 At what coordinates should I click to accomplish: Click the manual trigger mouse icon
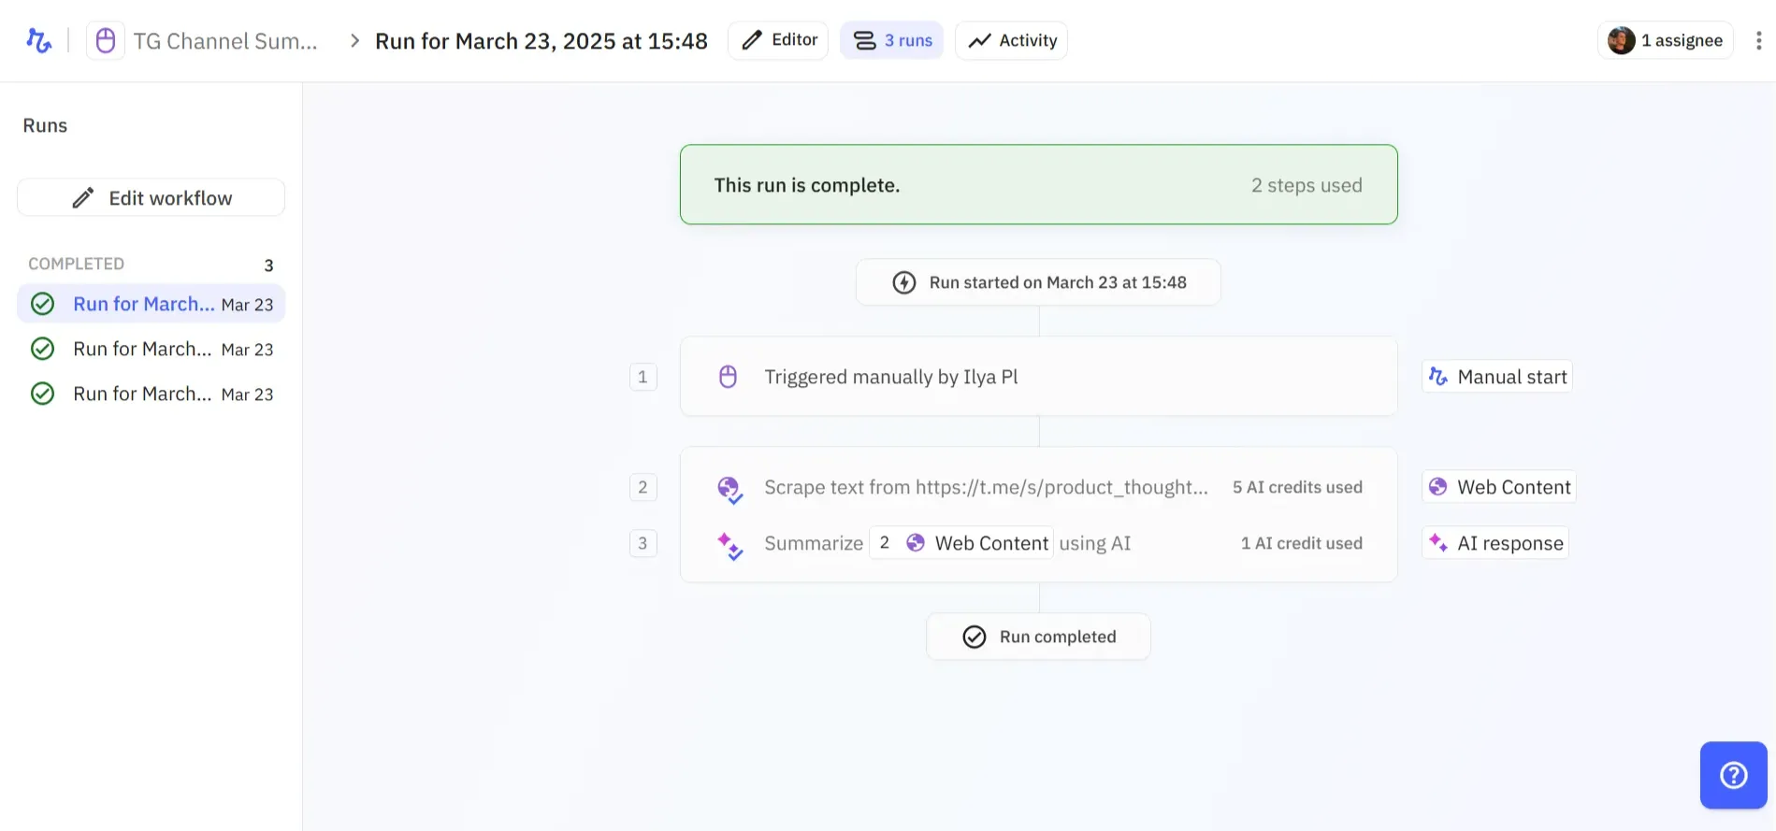[x=728, y=377]
